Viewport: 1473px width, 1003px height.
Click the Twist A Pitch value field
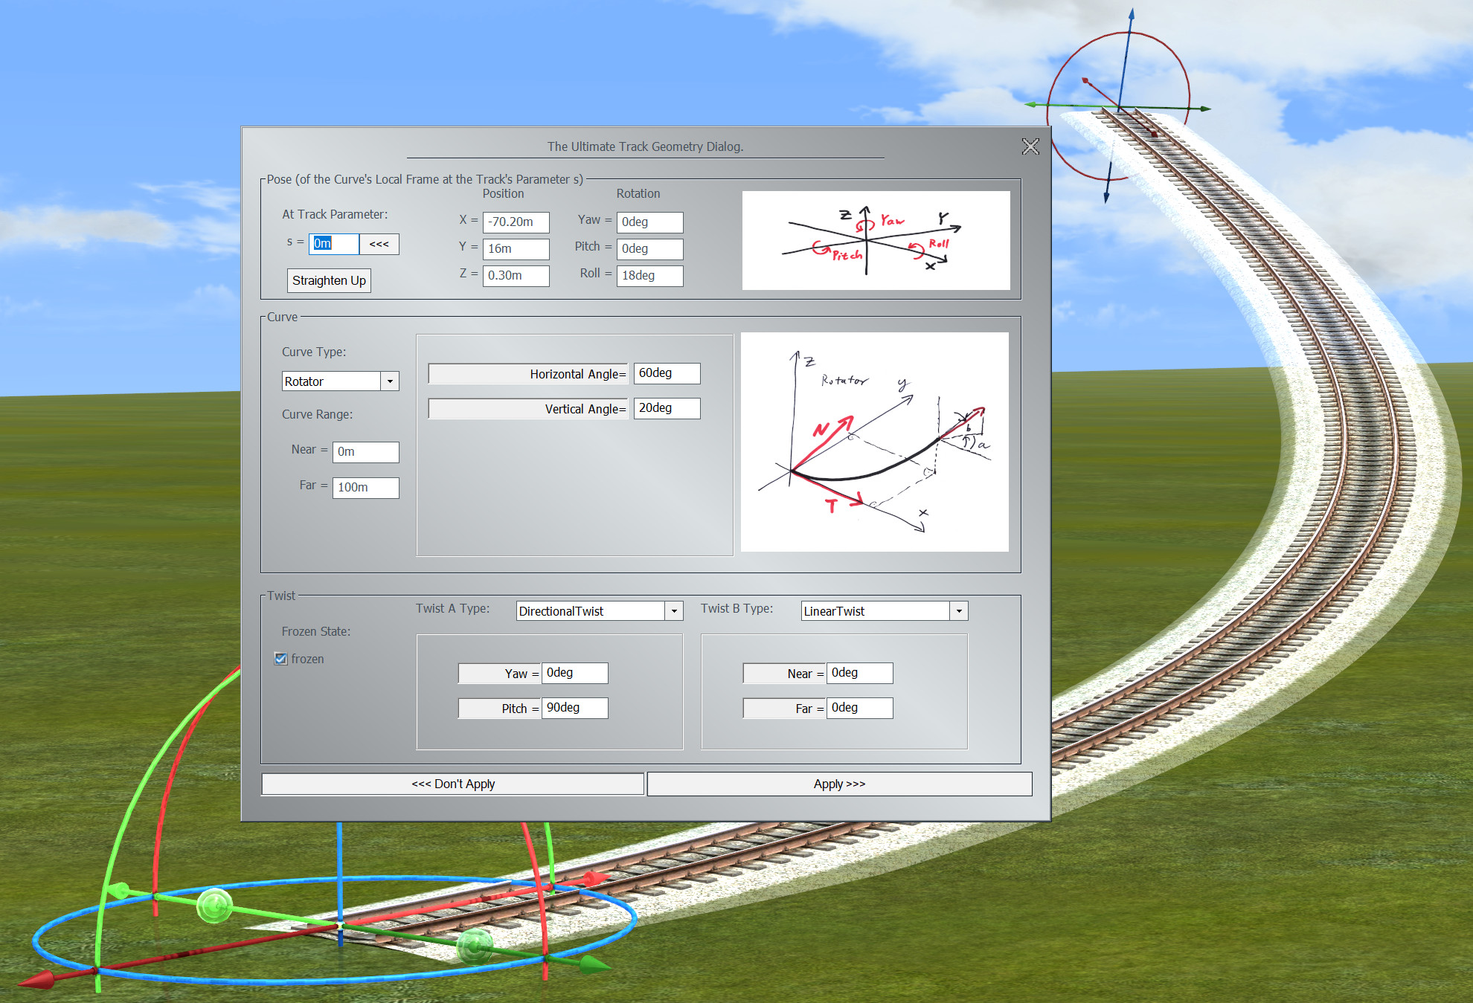tap(574, 708)
